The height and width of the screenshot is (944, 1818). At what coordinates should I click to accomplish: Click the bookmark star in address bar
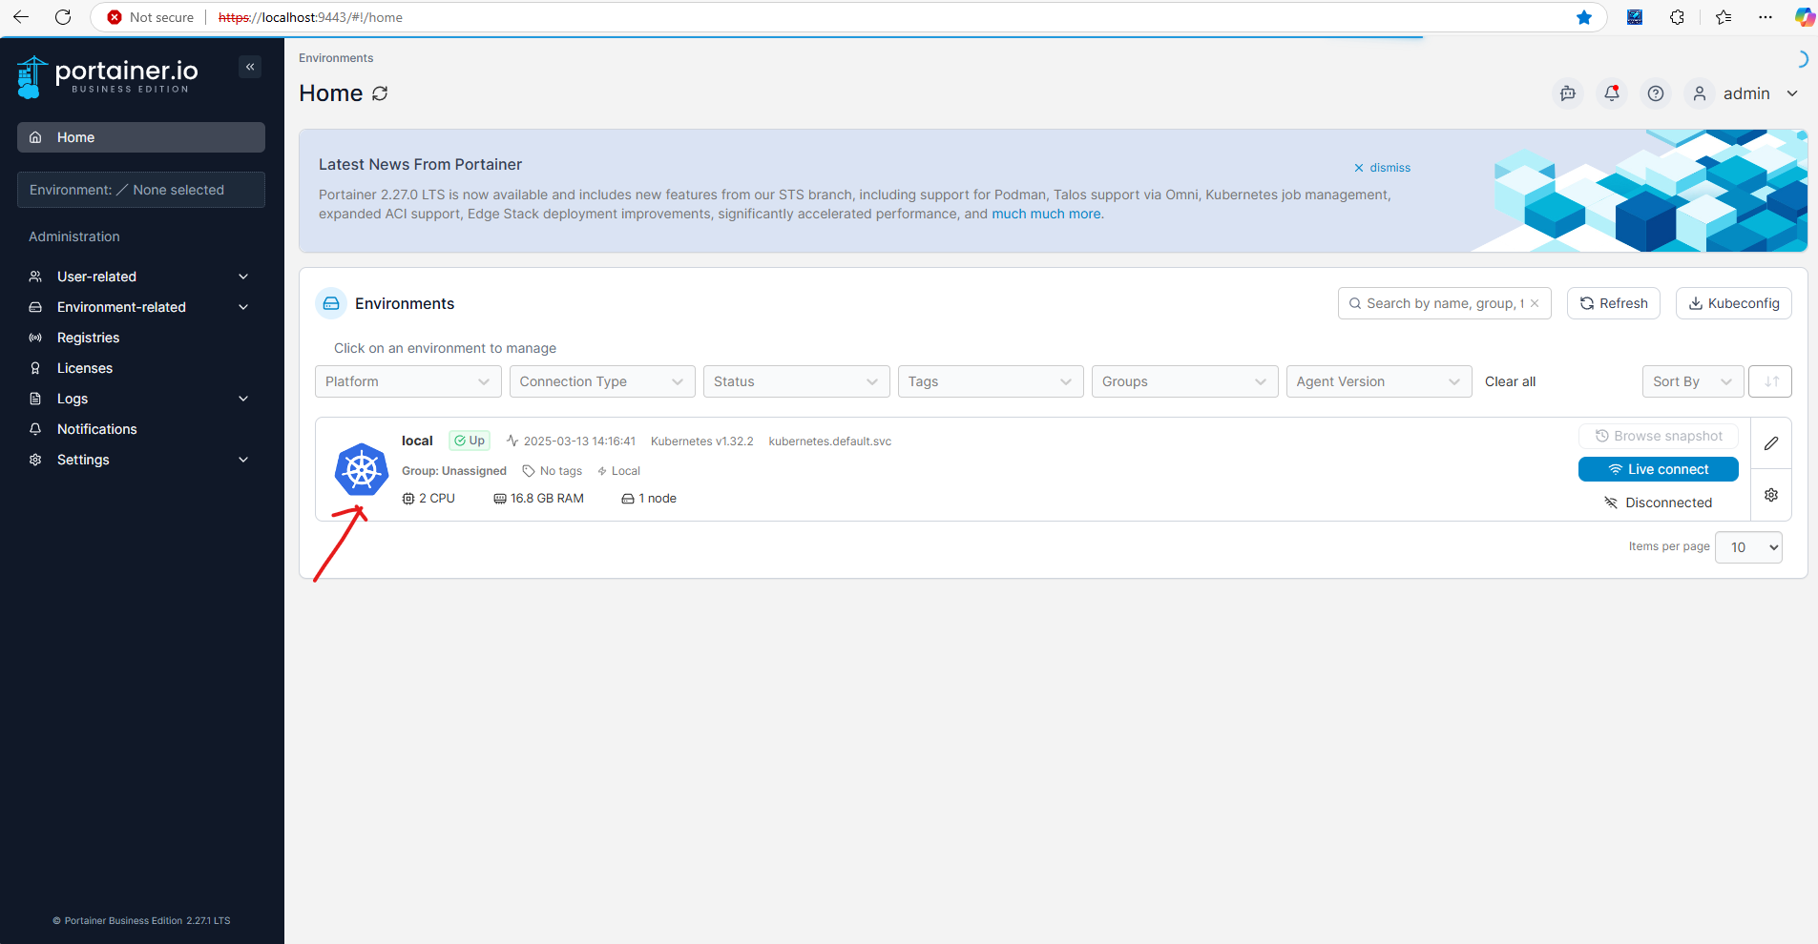[x=1584, y=17]
